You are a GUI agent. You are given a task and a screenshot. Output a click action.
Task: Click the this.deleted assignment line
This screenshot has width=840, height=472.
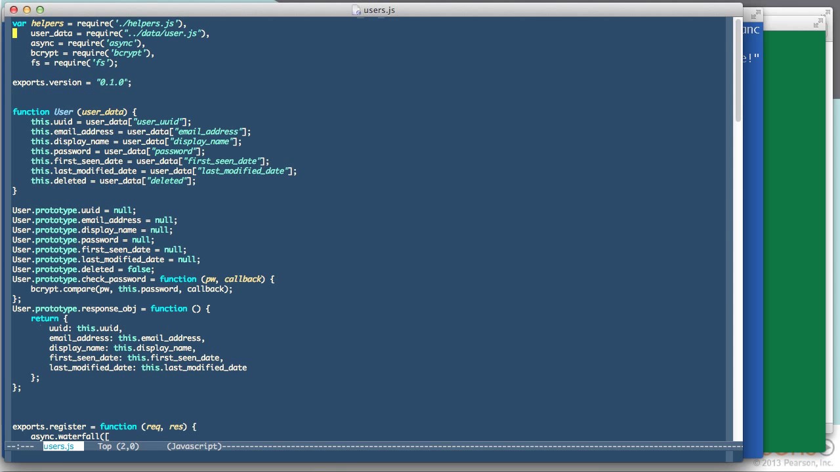click(114, 181)
